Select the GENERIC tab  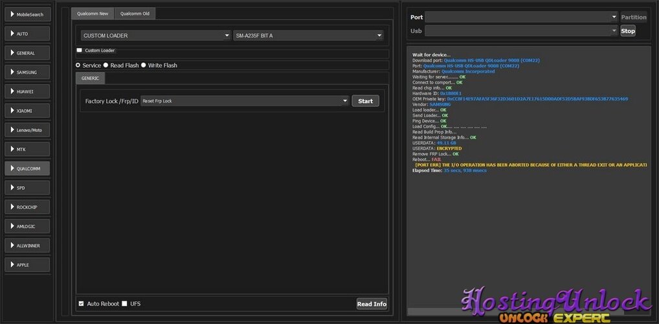(91, 78)
